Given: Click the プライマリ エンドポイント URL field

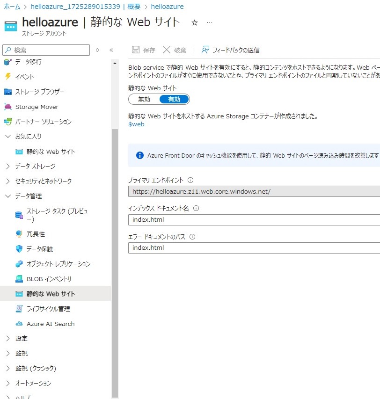Looking at the screenshot, I should [254, 191].
